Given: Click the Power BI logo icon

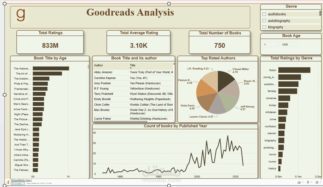Looking at the screenshot, I should 8,182.
